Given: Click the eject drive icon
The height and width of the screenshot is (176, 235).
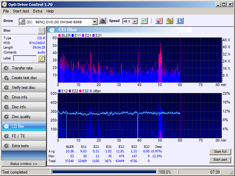Looking at the screenshot, I should pos(103,21).
